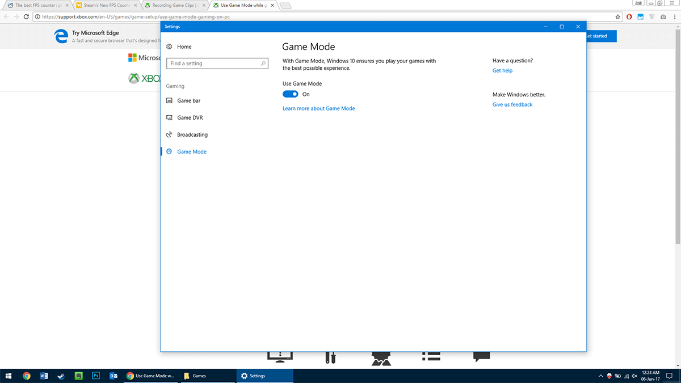Open Wi-Fi network tray icon

627,376
